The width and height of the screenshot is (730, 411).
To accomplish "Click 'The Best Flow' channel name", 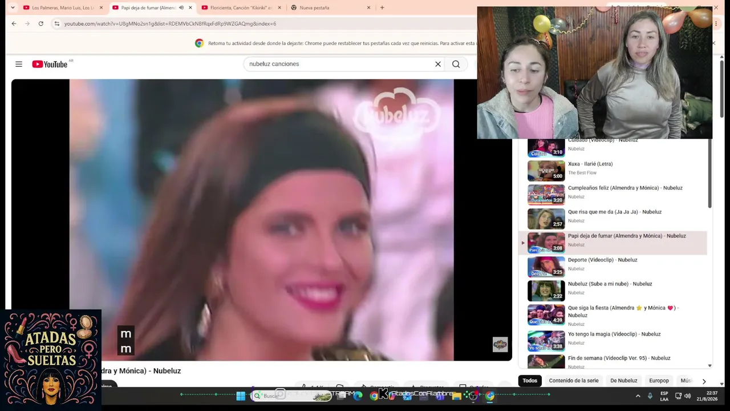I will pyautogui.click(x=582, y=173).
